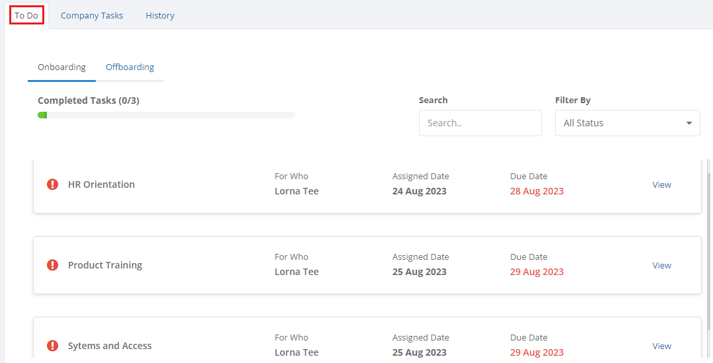
Task: Click the Product Training overdue alert icon
Action: tap(53, 265)
